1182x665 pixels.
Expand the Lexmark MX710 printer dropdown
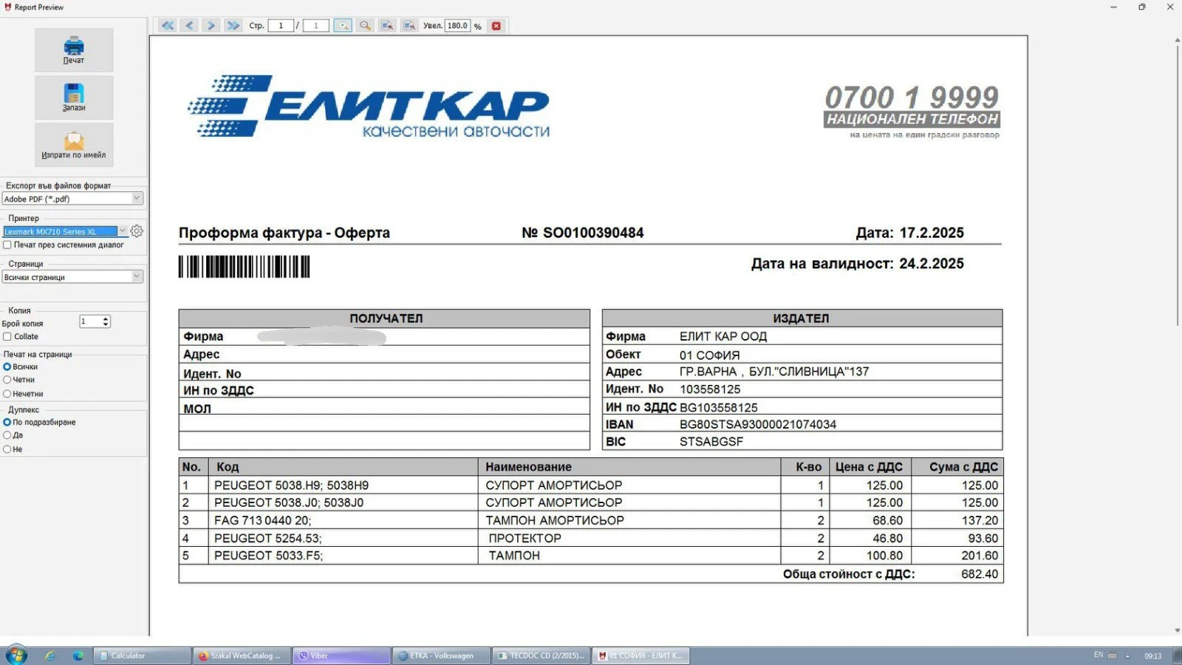(x=123, y=231)
